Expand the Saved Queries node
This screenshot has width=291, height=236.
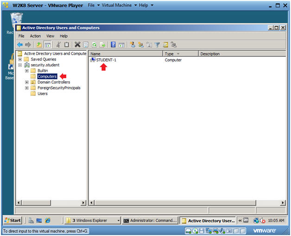tap(20, 59)
